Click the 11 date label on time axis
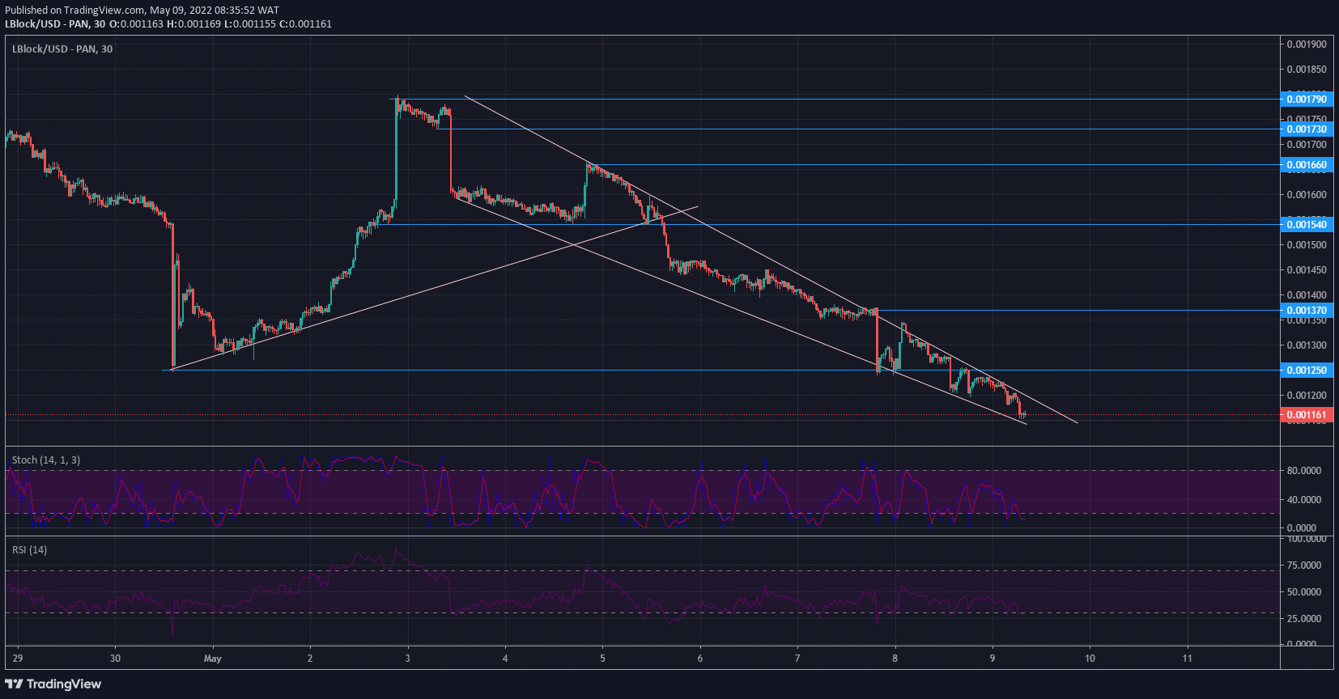This screenshot has width=1339, height=699. 1187,659
